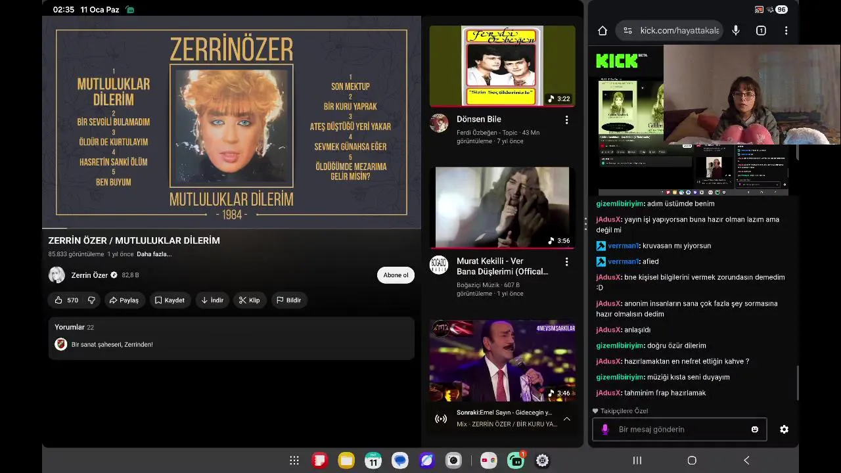Open Camera app in taskbar
841x473 pixels.
point(453,461)
